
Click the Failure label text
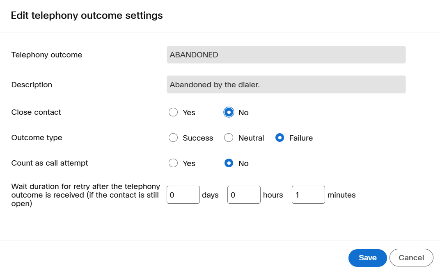pos(301,138)
